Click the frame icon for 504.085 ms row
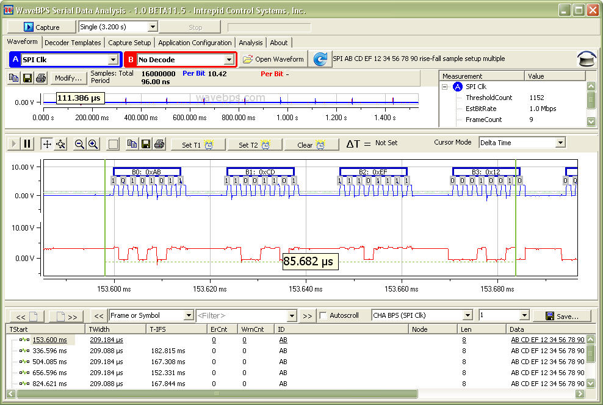Viewport: 603px width, 405px height. (24, 362)
